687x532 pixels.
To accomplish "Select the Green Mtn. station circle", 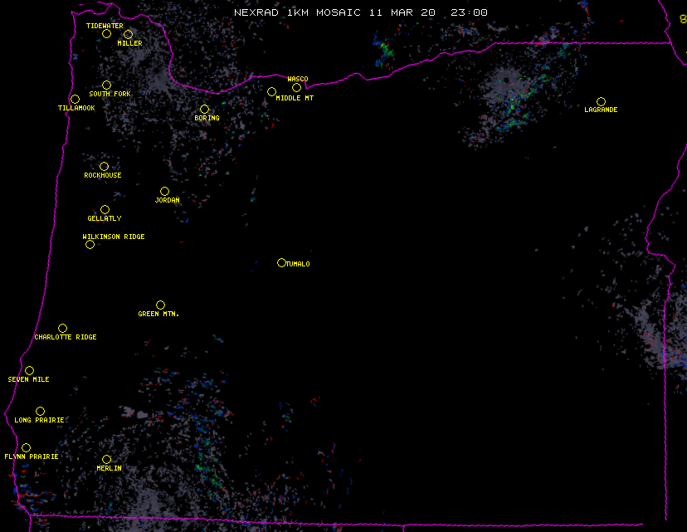I will click(160, 305).
